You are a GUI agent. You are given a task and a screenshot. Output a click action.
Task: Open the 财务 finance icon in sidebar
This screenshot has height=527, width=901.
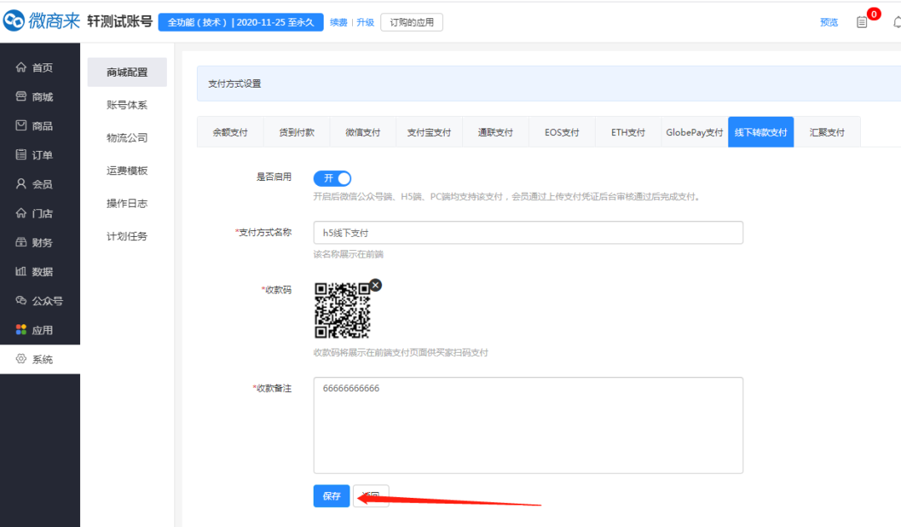[21, 243]
